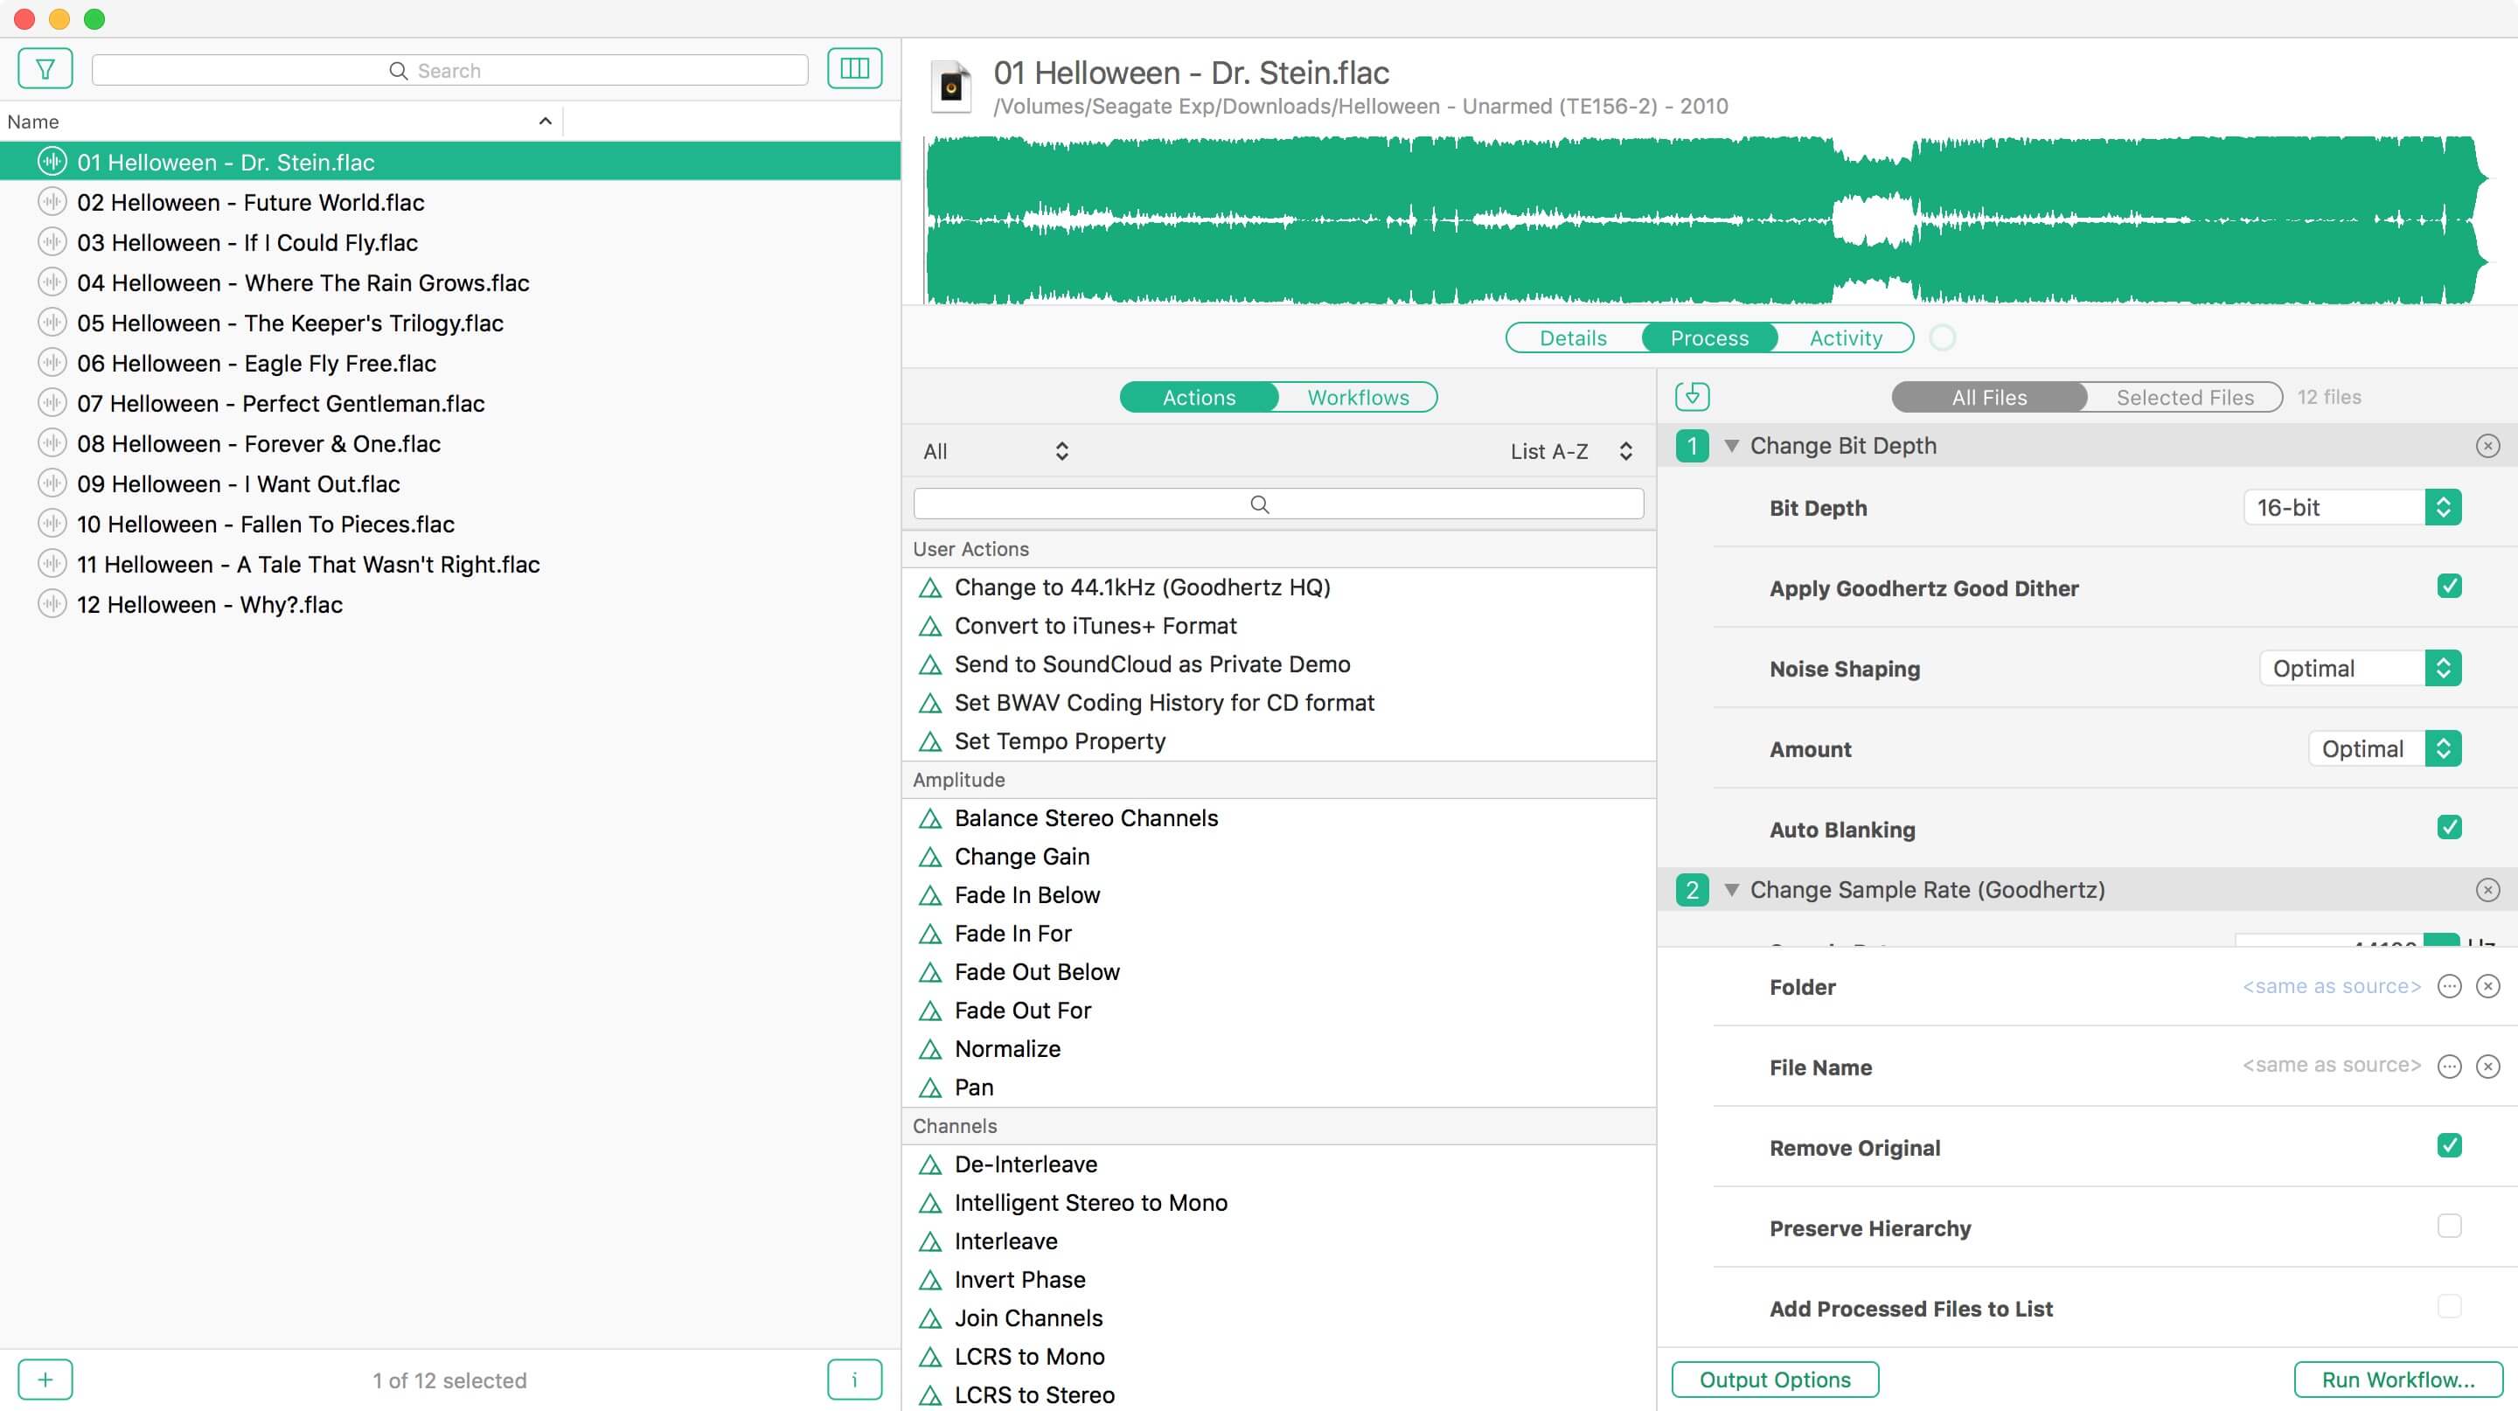Click Run Workflow button
Screen dimensions: 2518x1411
click(2397, 1380)
